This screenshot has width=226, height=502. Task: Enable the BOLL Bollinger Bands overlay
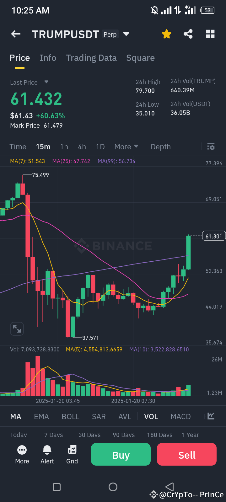[70, 416]
